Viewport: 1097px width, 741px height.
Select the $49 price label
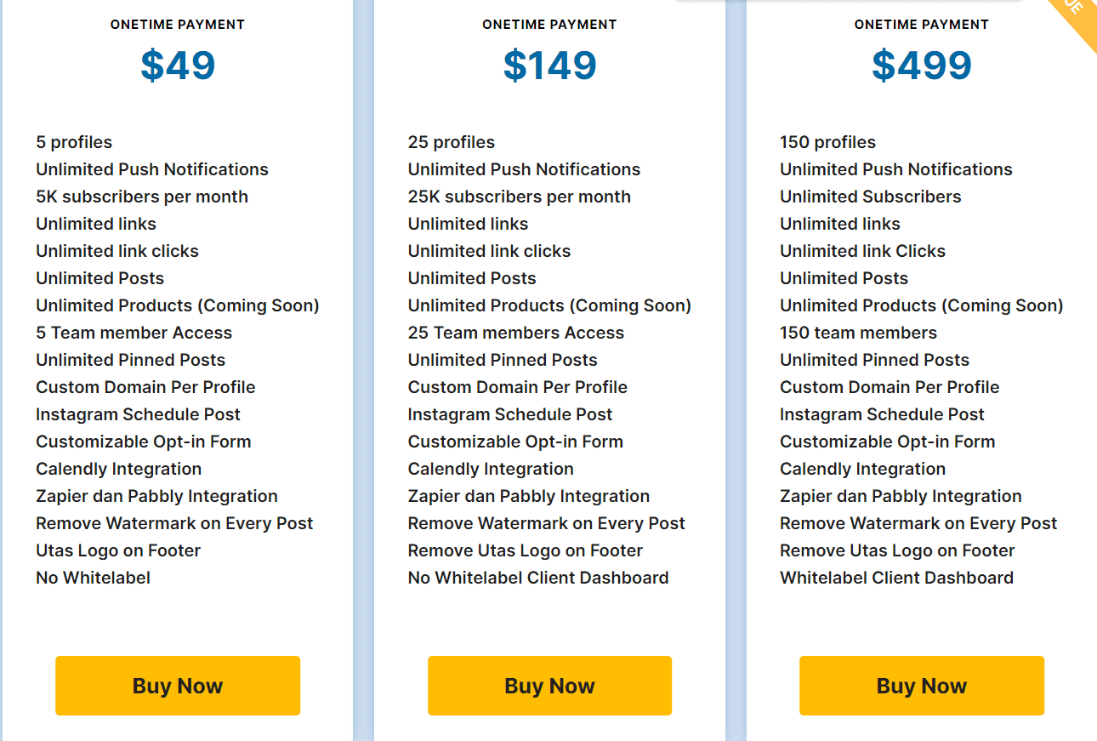(177, 65)
